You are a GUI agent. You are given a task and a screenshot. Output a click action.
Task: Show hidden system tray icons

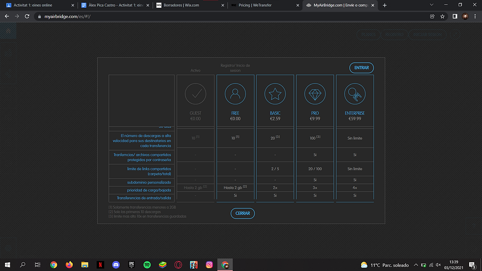coord(416,265)
